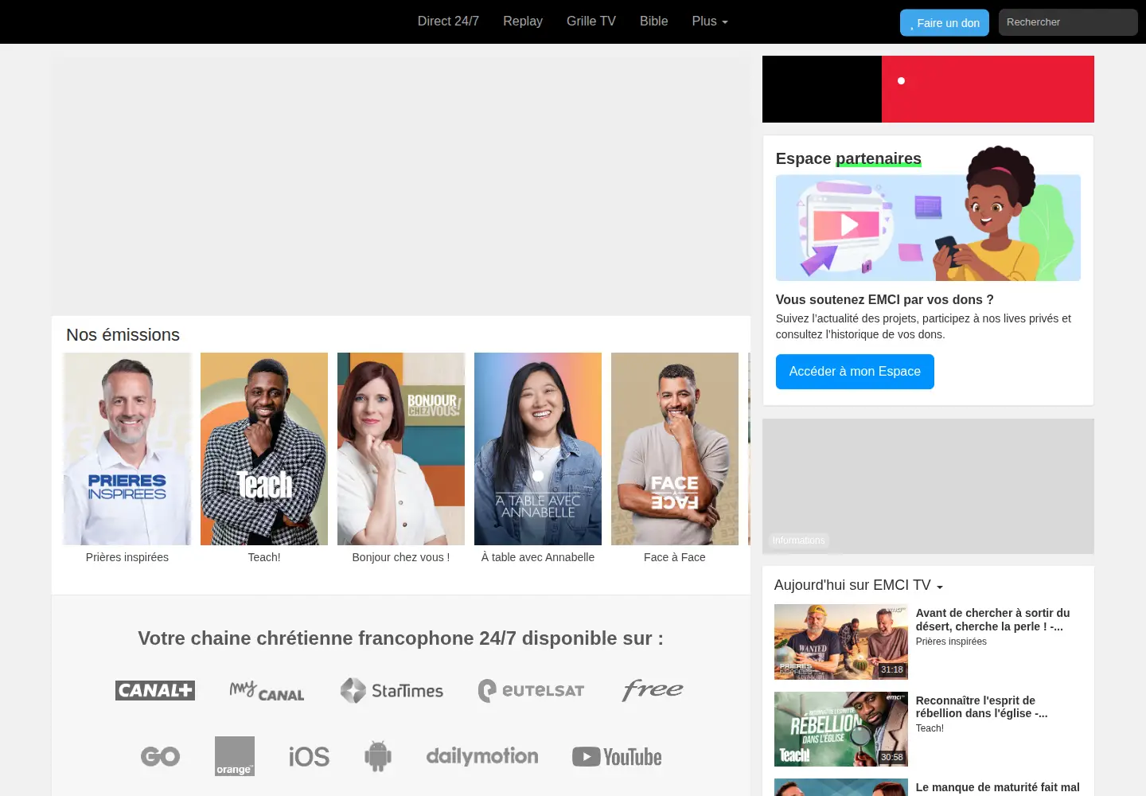
Task: Click Teach! label under Rébellion video
Action: (x=930, y=728)
